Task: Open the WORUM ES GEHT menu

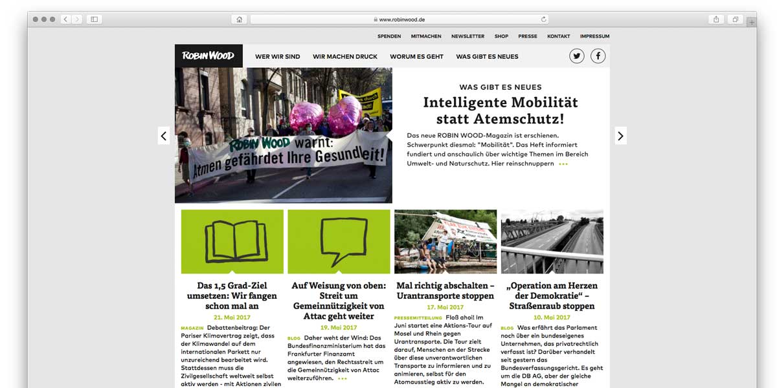Action: tap(416, 56)
